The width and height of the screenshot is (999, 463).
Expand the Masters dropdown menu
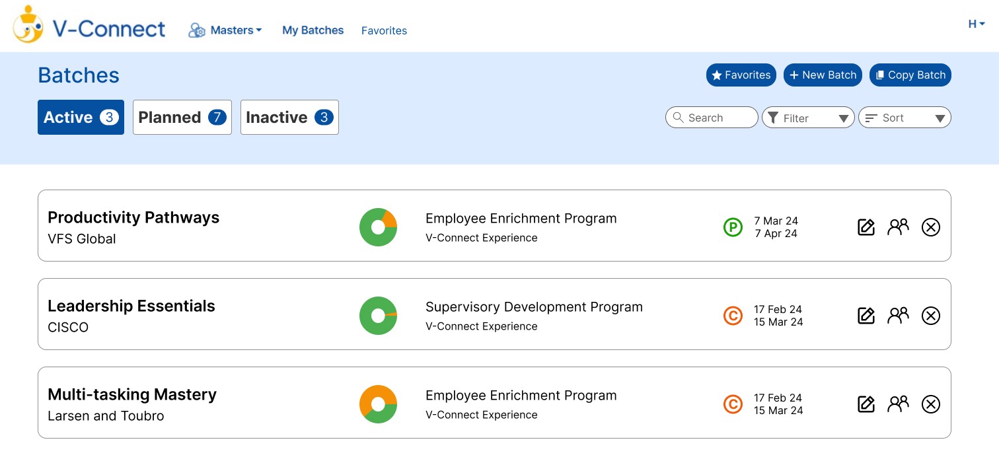click(236, 30)
